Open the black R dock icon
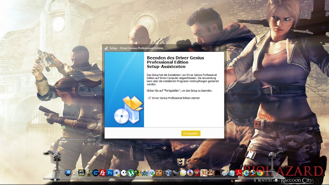 point(218,173)
